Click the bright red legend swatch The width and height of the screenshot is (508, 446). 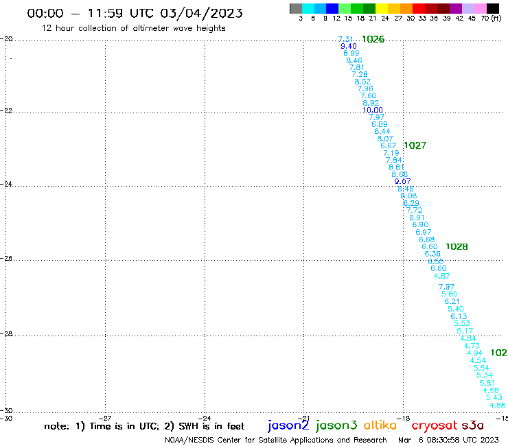(x=419, y=8)
